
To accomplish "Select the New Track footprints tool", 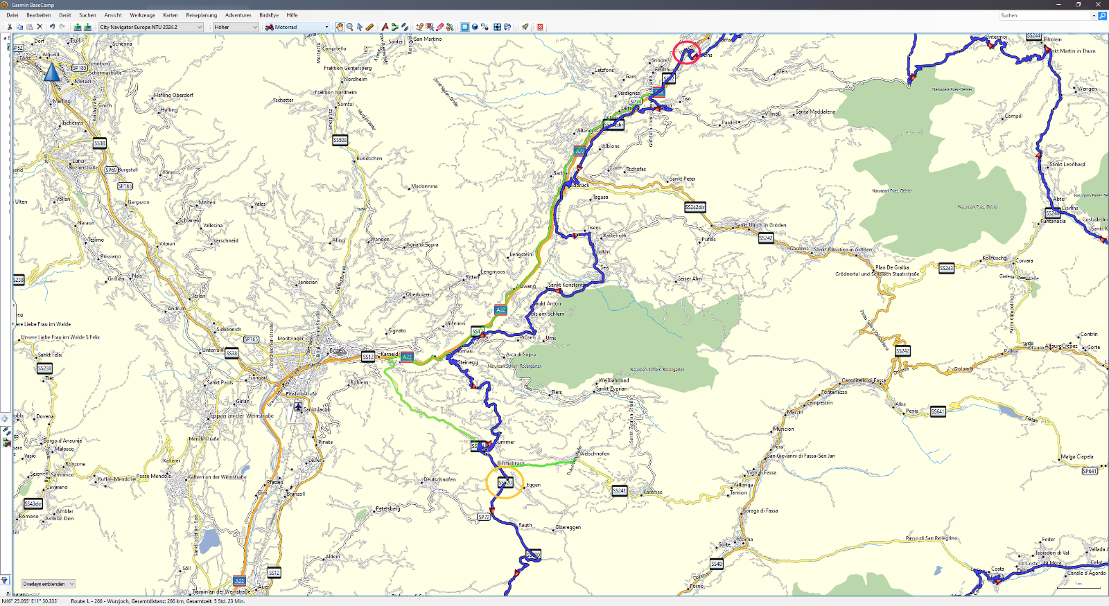I will [405, 27].
